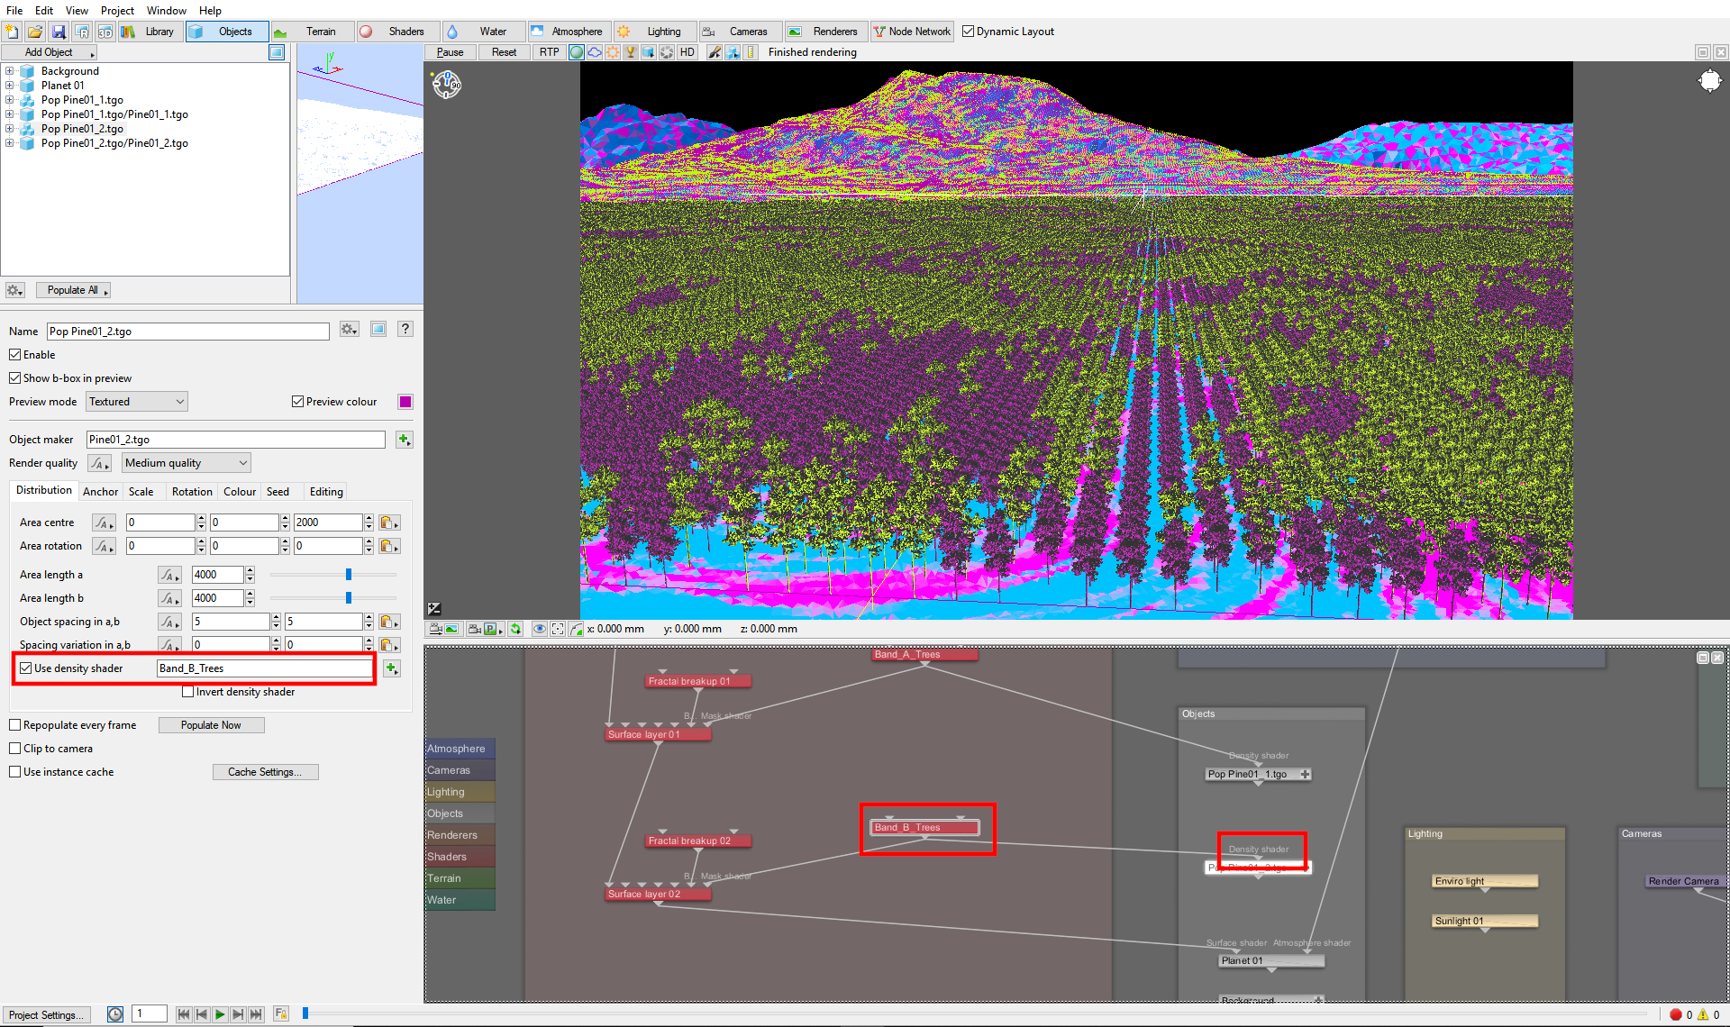The width and height of the screenshot is (1730, 1027).
Task: Open the Window menu
Action: point(167,11)
